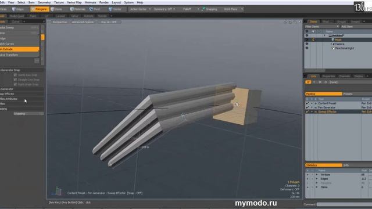Viewport: 372px width, 209px height.
Task: Open the Filter Items dropdown
Action: (x=321, y=27)
